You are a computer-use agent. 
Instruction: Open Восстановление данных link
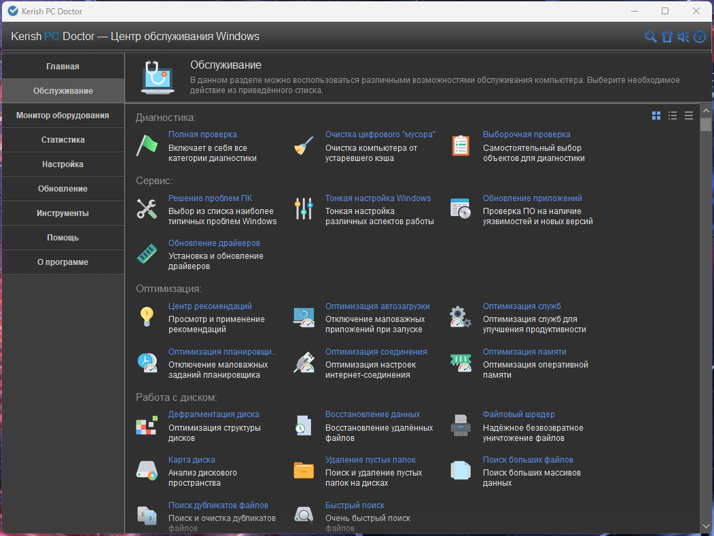[372, 414]
